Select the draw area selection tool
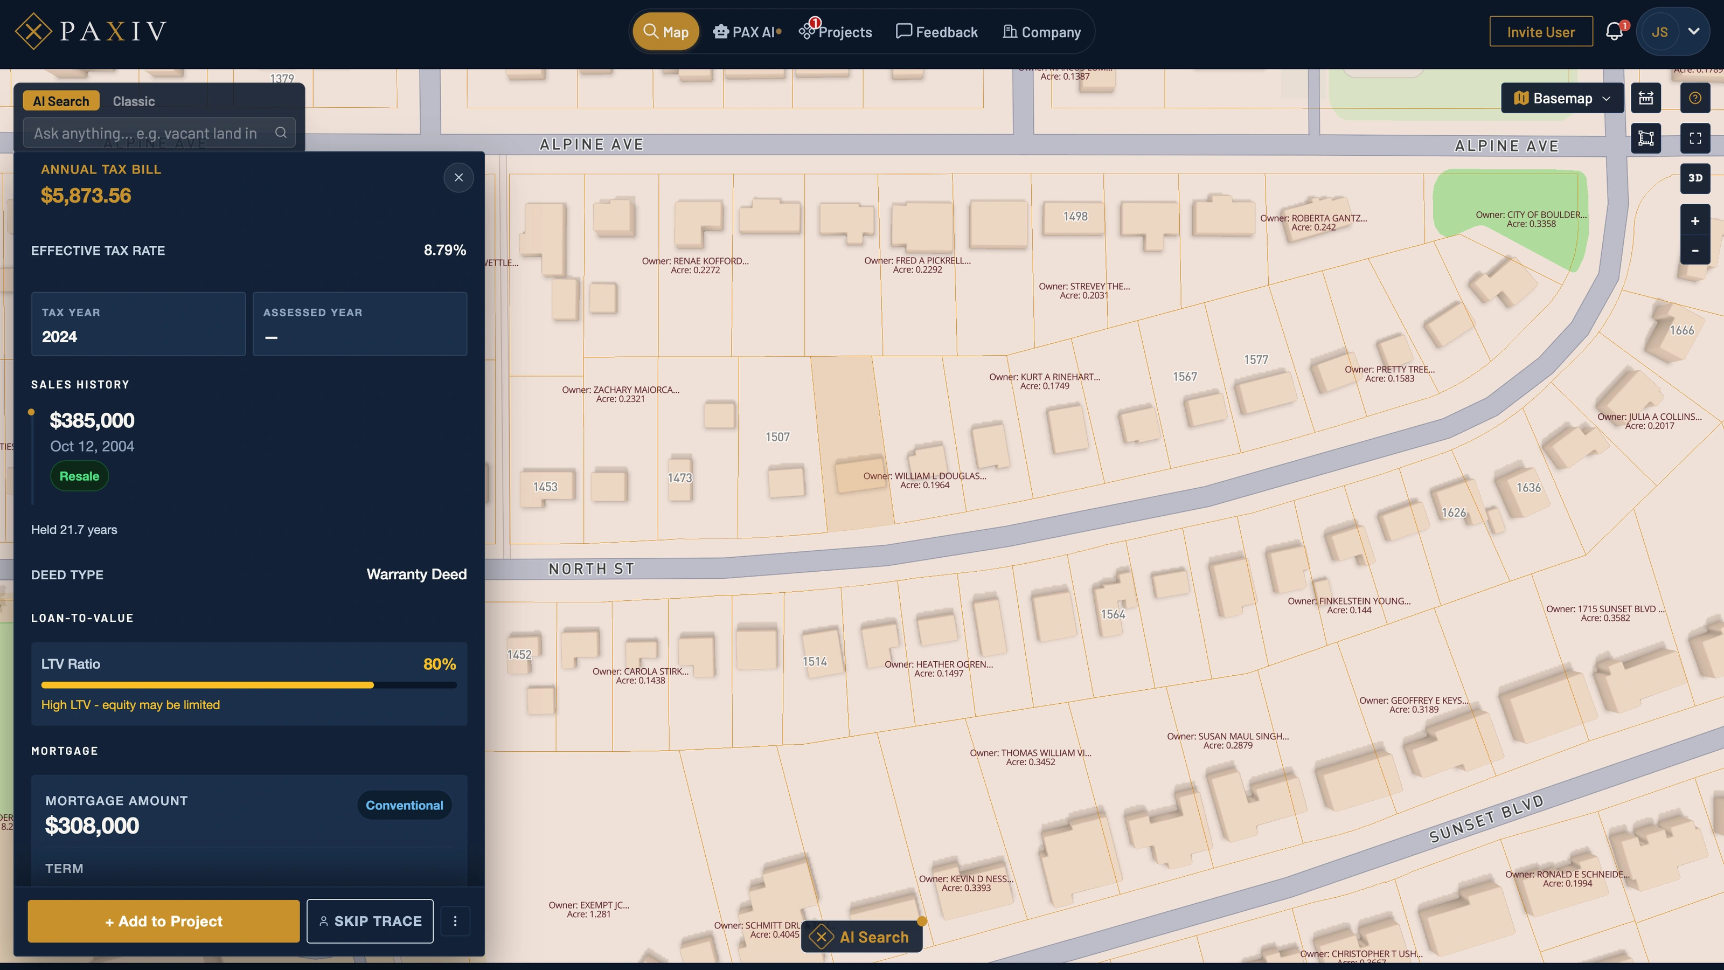This screenshot has height=970, width=1724. pos(1646,138)
